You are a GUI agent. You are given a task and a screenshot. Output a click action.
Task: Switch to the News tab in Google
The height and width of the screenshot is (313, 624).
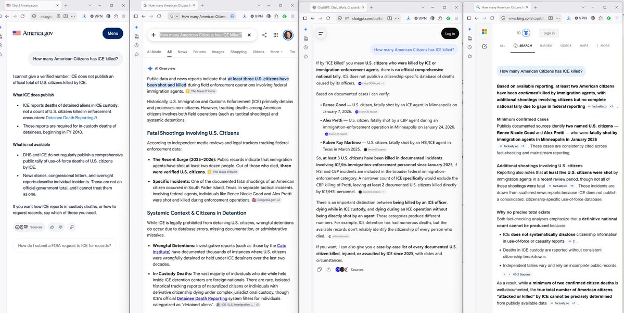(x=182, y=52)
